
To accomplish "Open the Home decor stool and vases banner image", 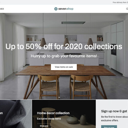I will 64,114.
